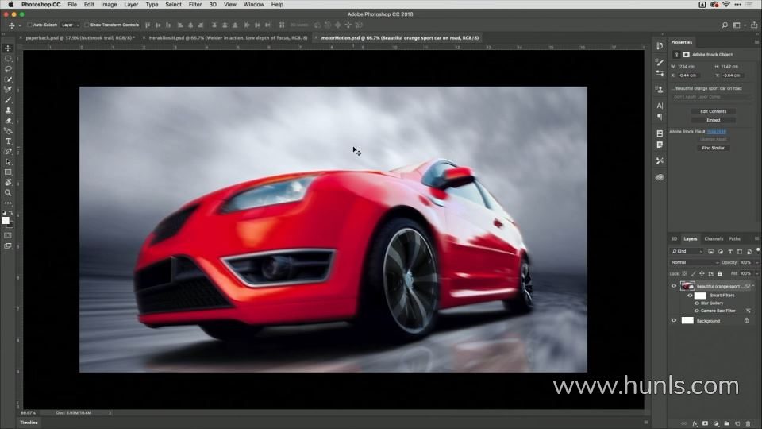Select the Move tool in the toolbox
The width and height of the screenshot is (762, 429).
tap(8, 48)
